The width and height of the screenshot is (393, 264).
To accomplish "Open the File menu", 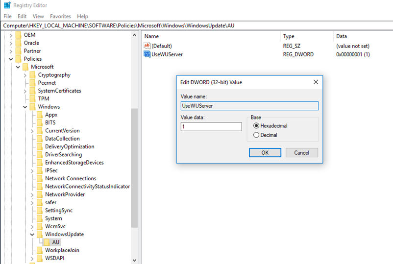I will (x=7, y=16).
